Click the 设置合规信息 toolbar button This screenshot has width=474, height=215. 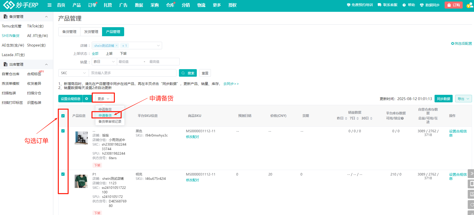tap(70, 99)
